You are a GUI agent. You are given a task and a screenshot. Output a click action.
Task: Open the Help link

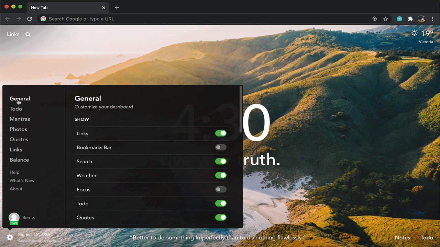14,172
